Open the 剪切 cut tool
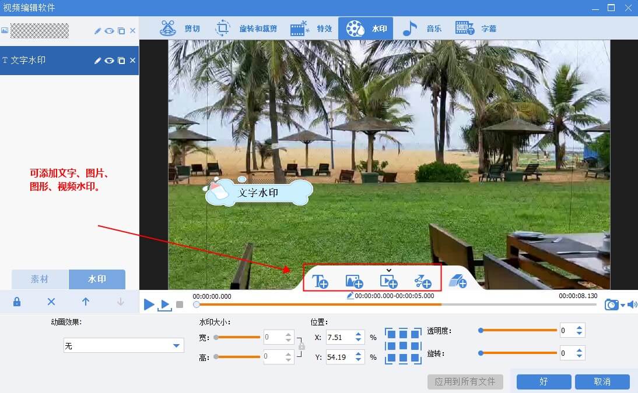This screenshot has width=638, height=393. 180,29
